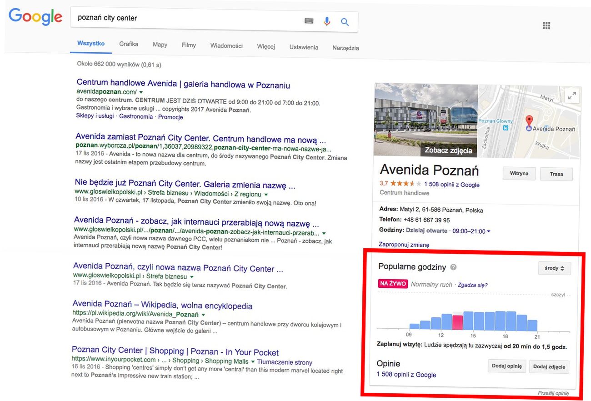
Task: Open help icon next to Popularne godziny
Action: coord(453,267)
